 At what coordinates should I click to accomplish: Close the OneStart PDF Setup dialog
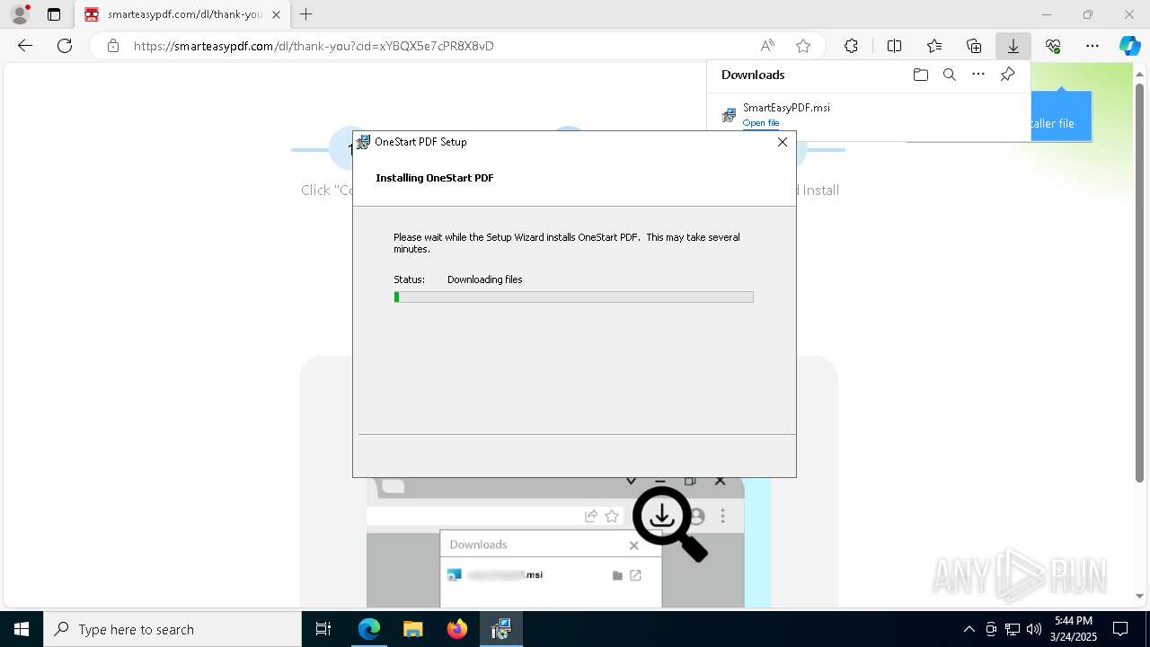(x=782, y=142)
